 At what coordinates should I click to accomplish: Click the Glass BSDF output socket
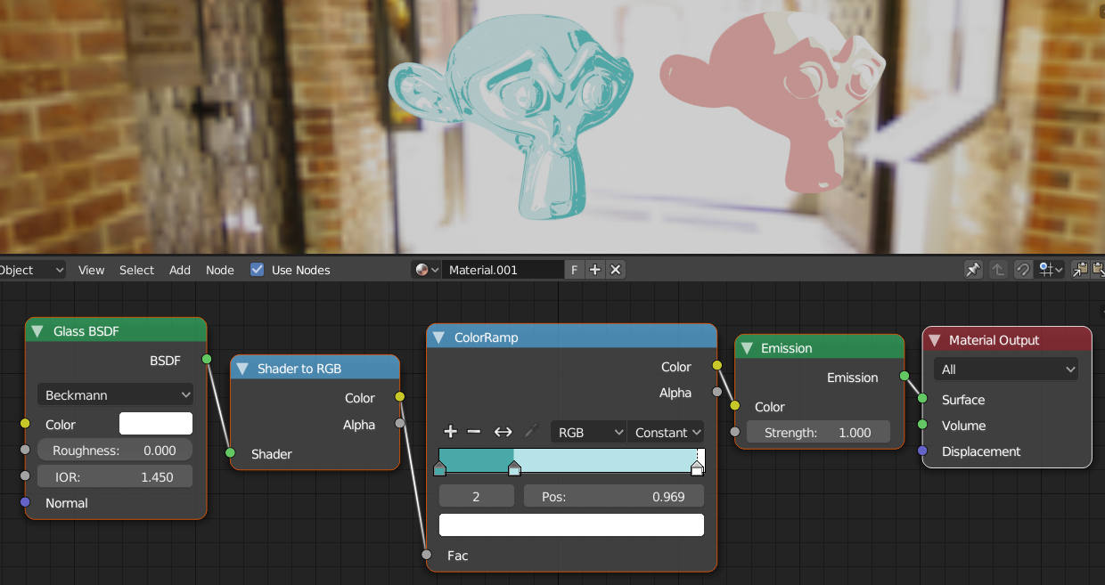click(x=207, y=359)
